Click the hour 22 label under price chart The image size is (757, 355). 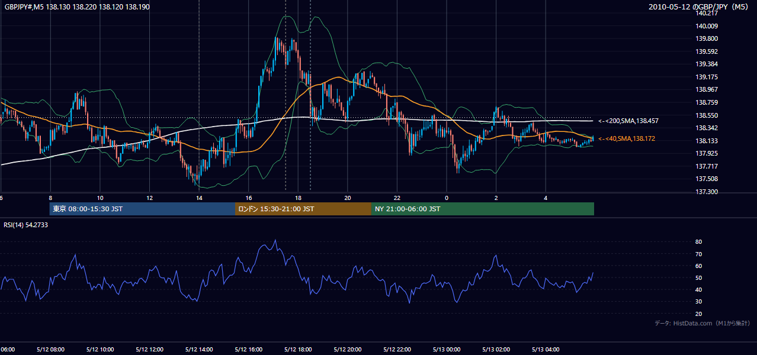397,198
